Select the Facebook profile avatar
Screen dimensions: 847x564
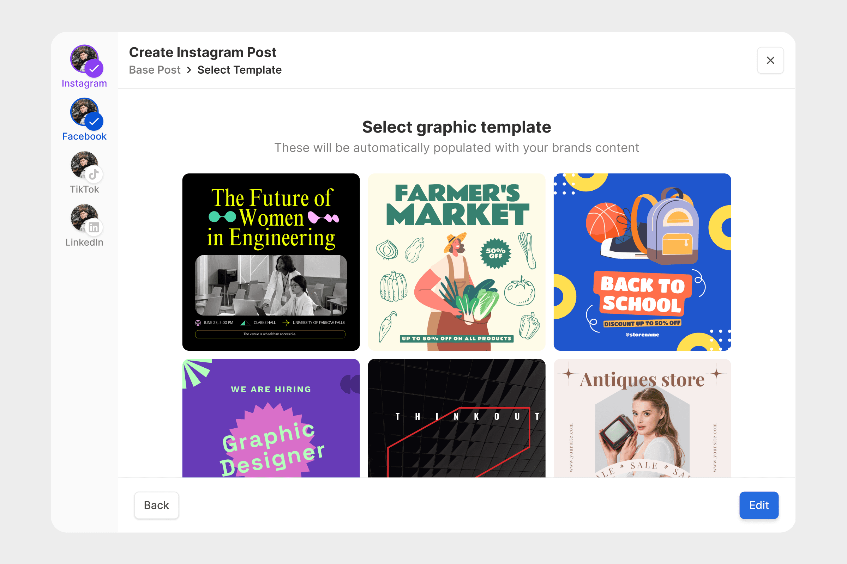pyautogui.click(x=84, y=112)
